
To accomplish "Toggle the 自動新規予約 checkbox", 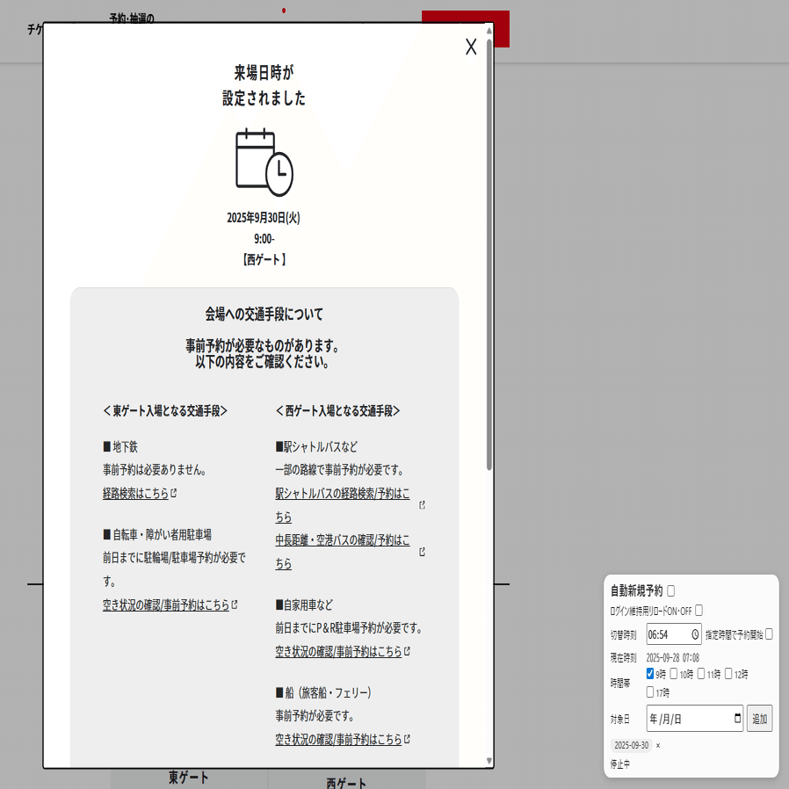I will point(670,590).
